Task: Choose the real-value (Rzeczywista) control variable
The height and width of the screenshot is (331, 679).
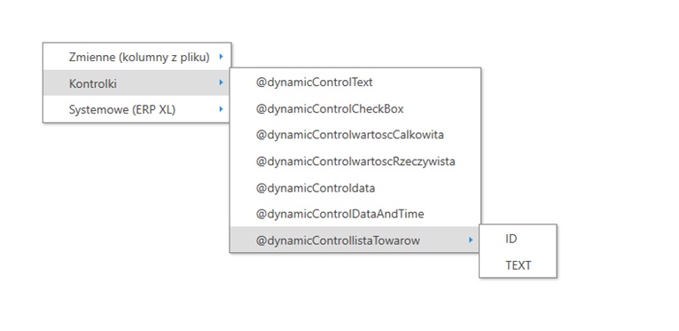Action: point(355,162)
